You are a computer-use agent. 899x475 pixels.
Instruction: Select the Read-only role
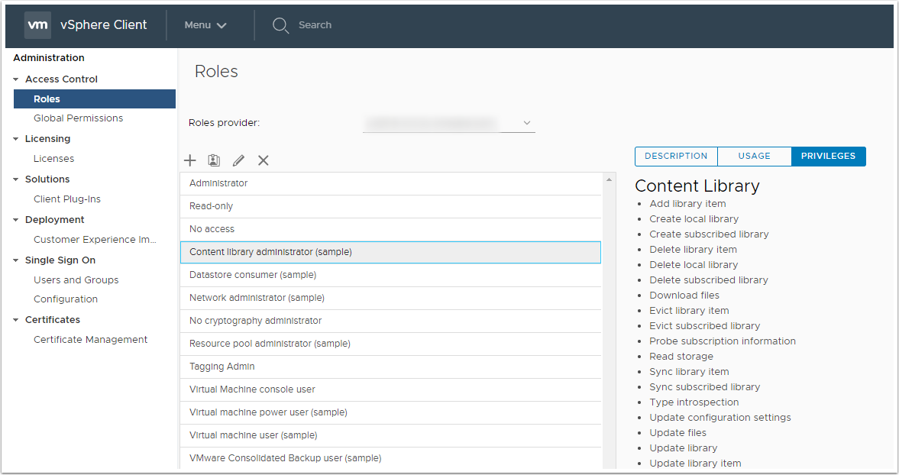click(x=390, y=206)
